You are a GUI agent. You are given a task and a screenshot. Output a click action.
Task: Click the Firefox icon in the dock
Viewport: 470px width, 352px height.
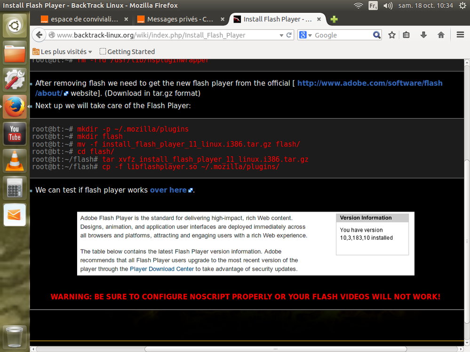pyautogui.click(x=15, y=107)
